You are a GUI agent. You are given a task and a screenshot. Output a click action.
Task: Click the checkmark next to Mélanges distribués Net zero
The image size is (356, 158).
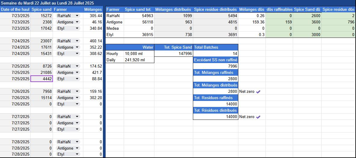[258, 92]
